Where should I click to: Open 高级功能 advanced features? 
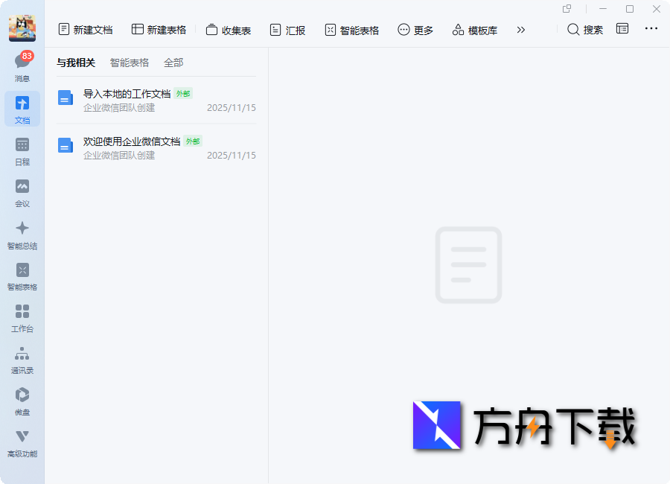pyautogui.click(x=22, y=442)
